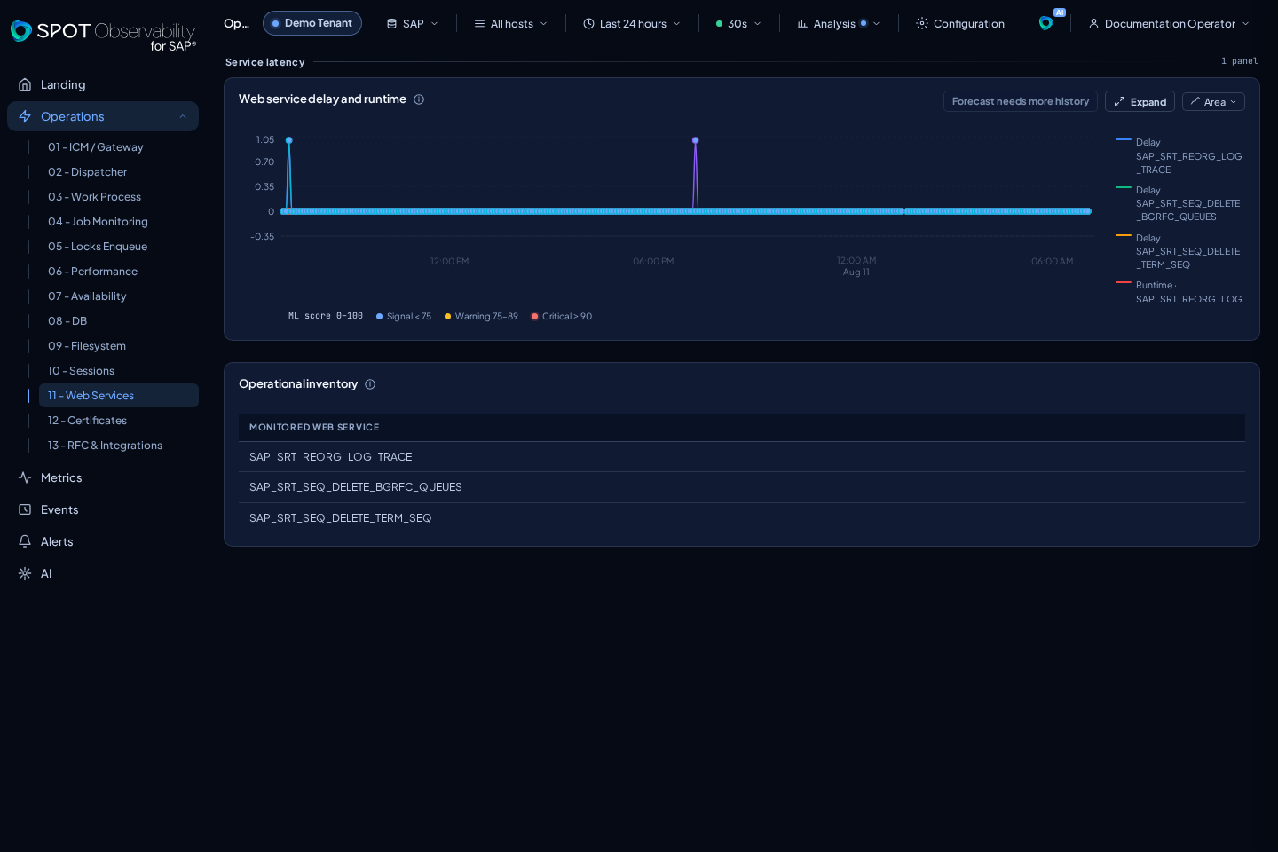
Task: Select the SAP_SRT_SEQ_DELETE_BGRFC_QUEUES row
Action: pyautogui.click(x=742, y=487)
